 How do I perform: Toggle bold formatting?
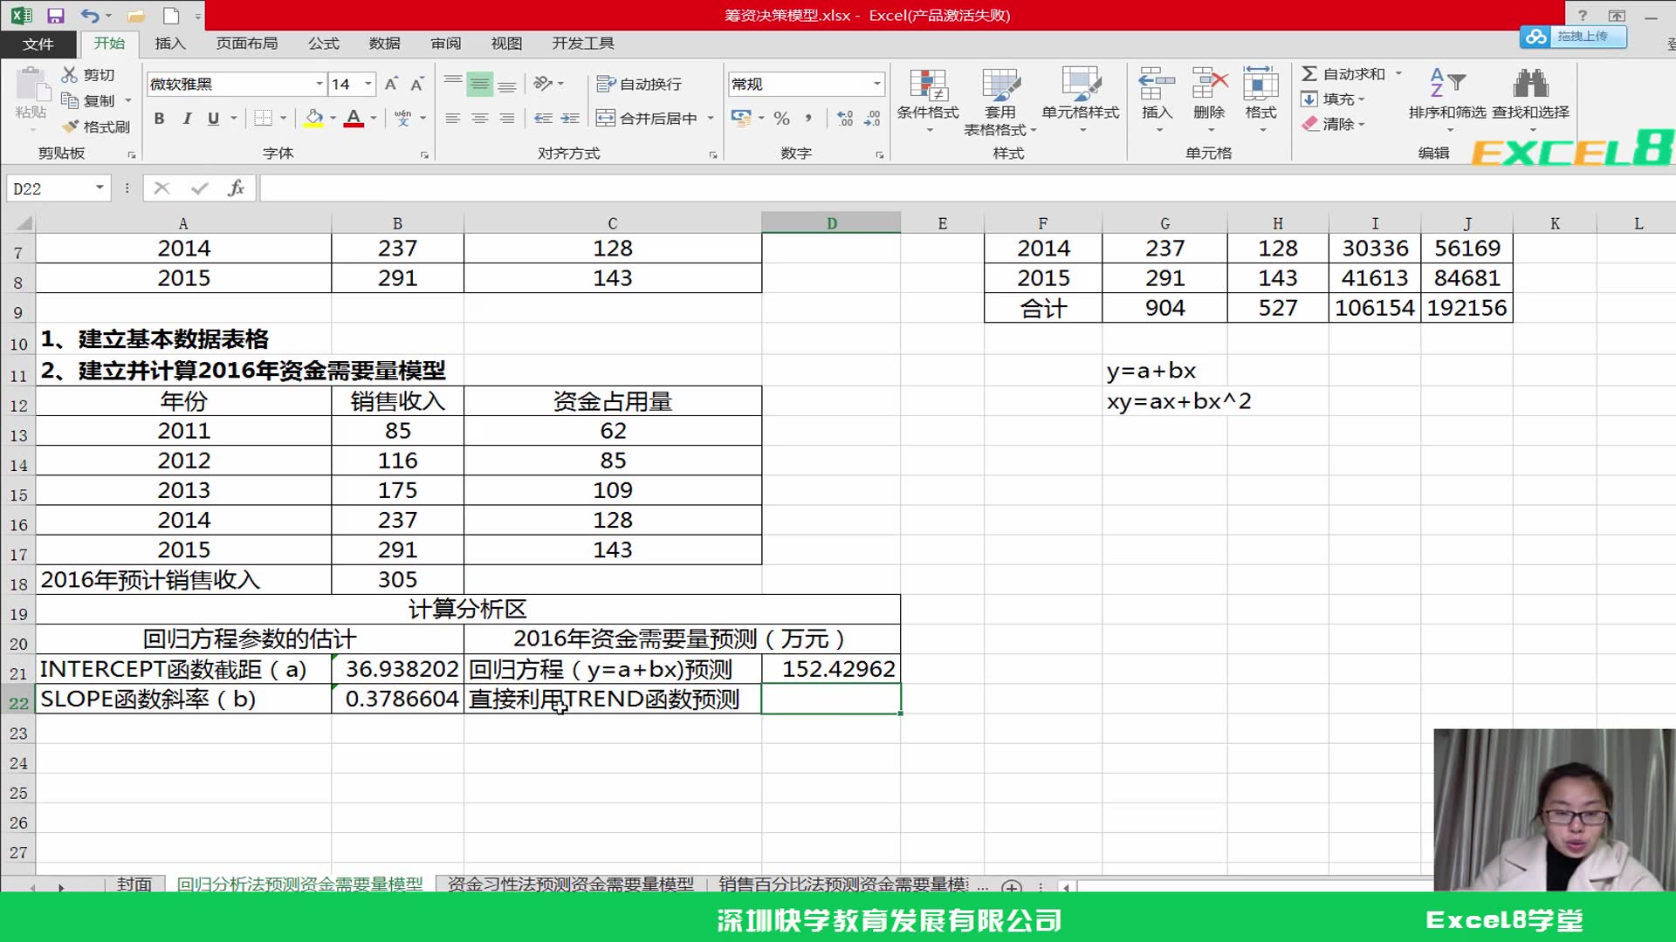tap(159, 119)
